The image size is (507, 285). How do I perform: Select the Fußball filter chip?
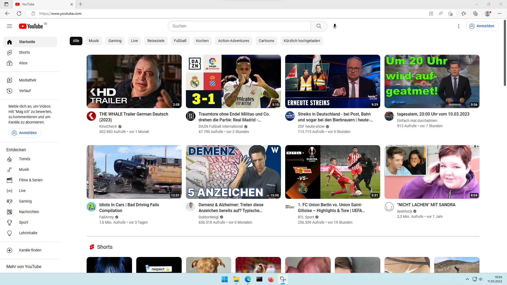click(x=180, y=41)
